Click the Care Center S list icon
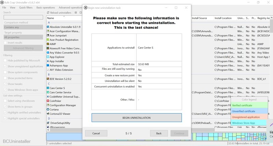The width and height of the screenshot is (273, 146). [x=48, y=88]
